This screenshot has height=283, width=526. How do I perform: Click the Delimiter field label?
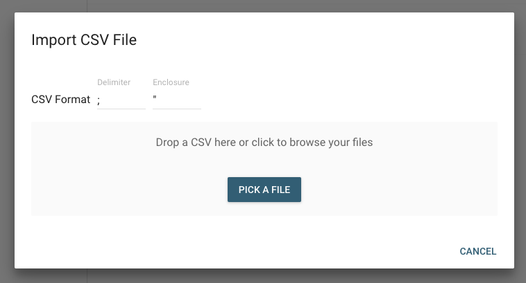(x=114, y=82)
